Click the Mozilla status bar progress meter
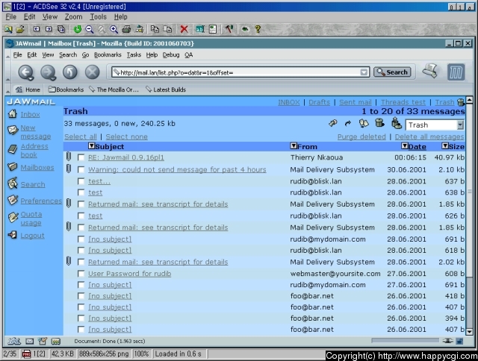Viewport: 478px width, 361px height. coord(405,341)
